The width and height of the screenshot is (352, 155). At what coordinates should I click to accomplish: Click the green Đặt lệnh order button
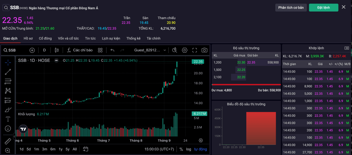[323, 7]
